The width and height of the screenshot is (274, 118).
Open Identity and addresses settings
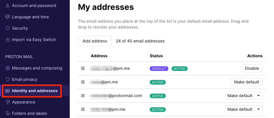[34, 91]
